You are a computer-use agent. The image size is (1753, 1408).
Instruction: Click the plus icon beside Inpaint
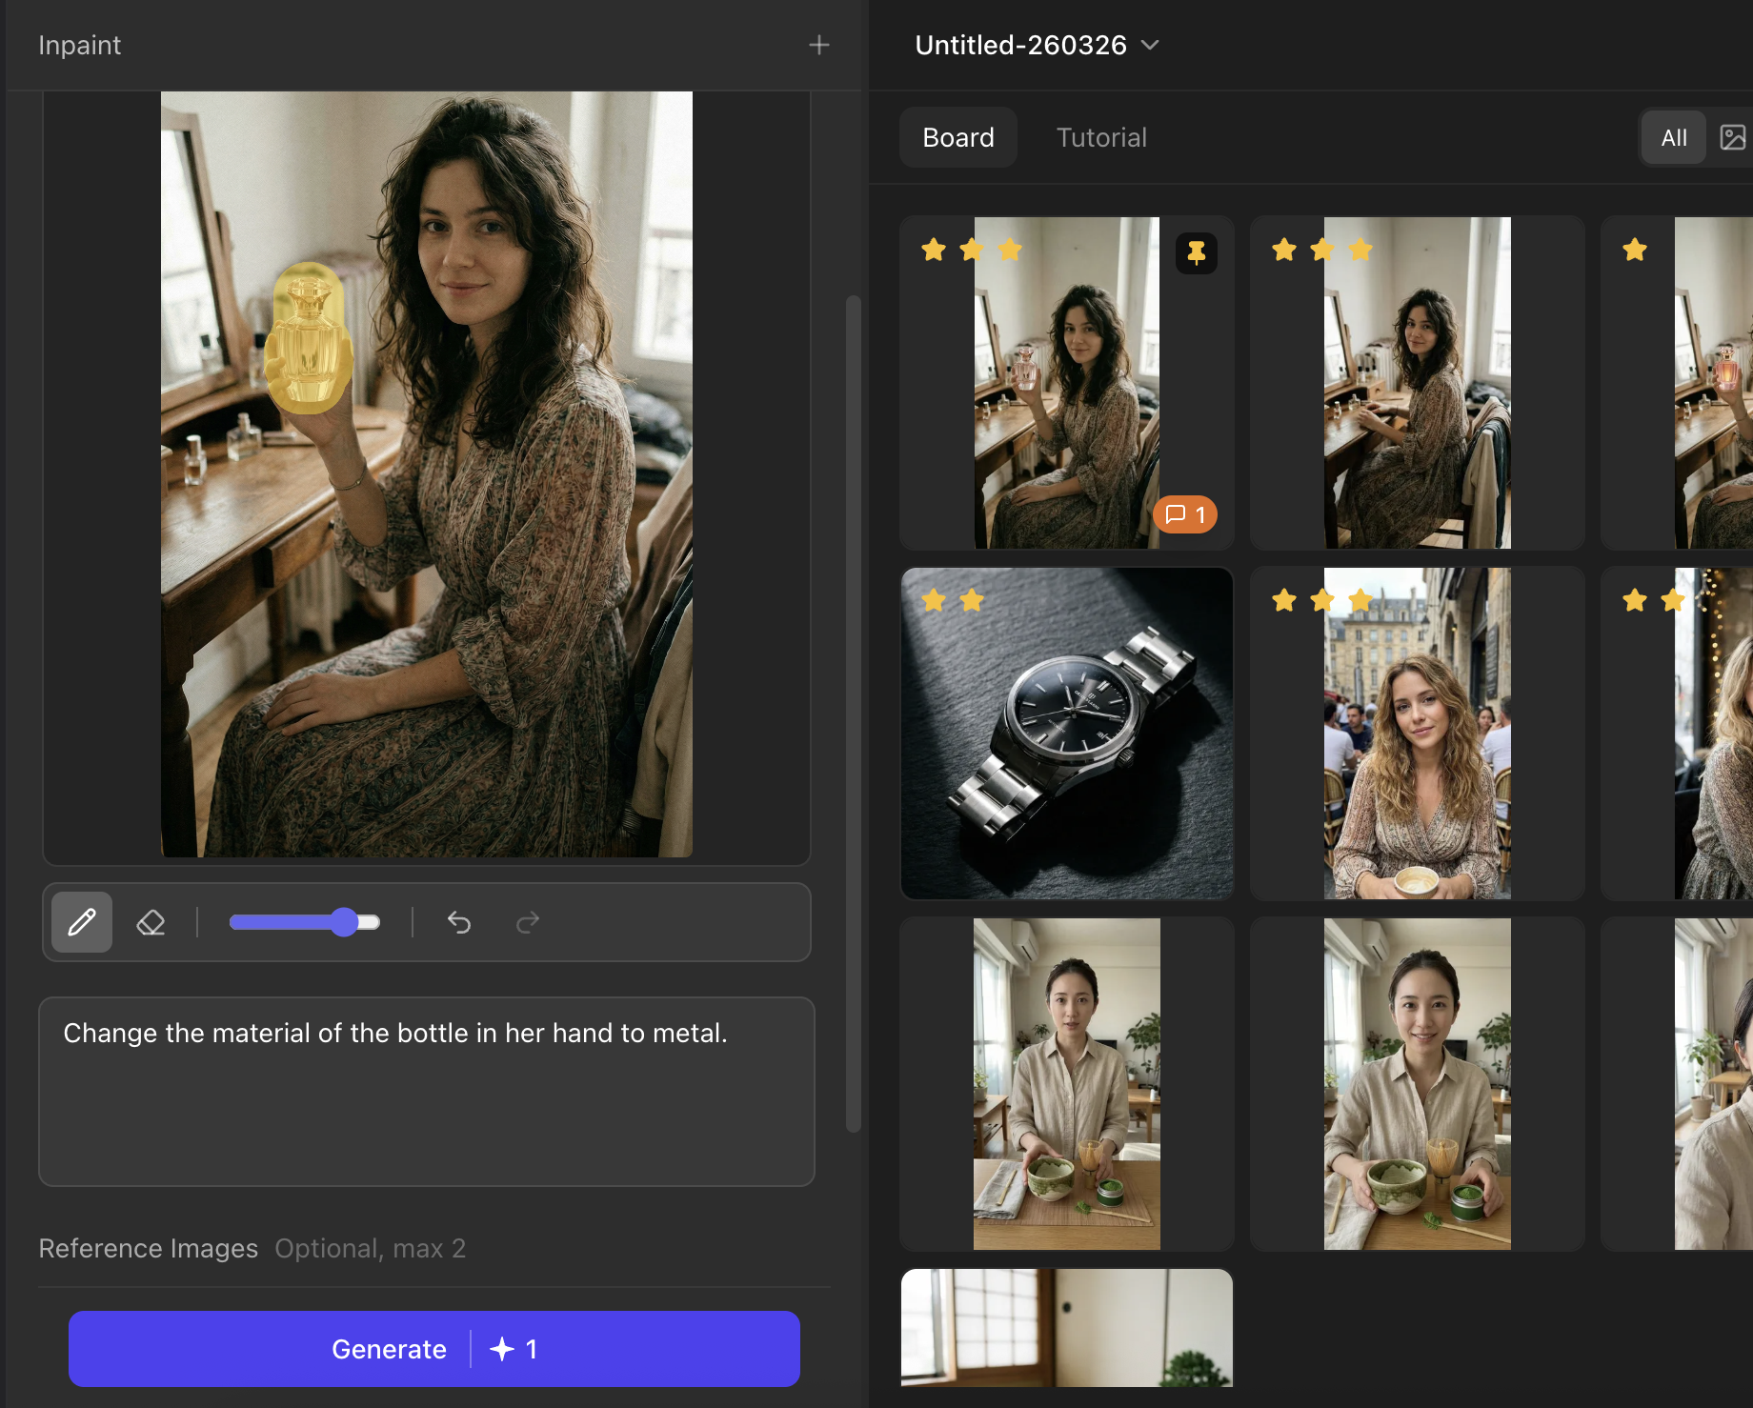tap(818, 45)
